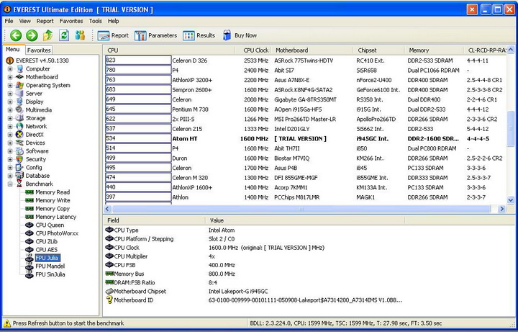This screenshot has height=332, width=518.
Task: Expand the Computer tree node
Action: tap(10, 69)
